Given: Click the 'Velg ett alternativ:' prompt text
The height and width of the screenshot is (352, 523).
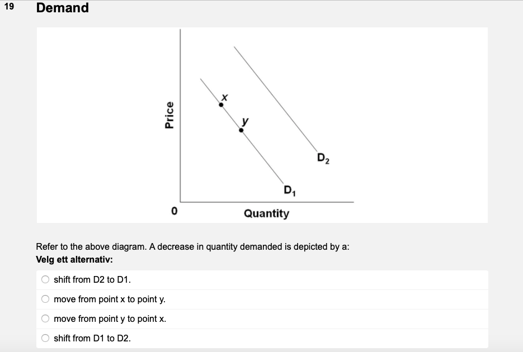Looking at the screenshot, I should pos(74,259).
